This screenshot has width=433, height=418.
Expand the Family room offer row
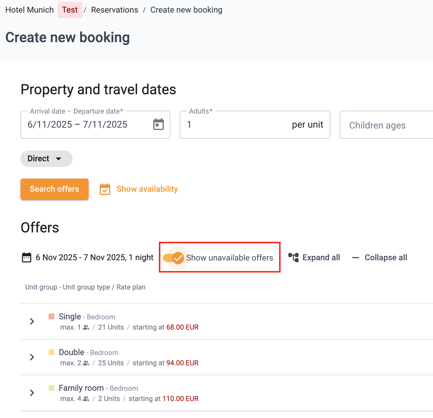[32, 393]
